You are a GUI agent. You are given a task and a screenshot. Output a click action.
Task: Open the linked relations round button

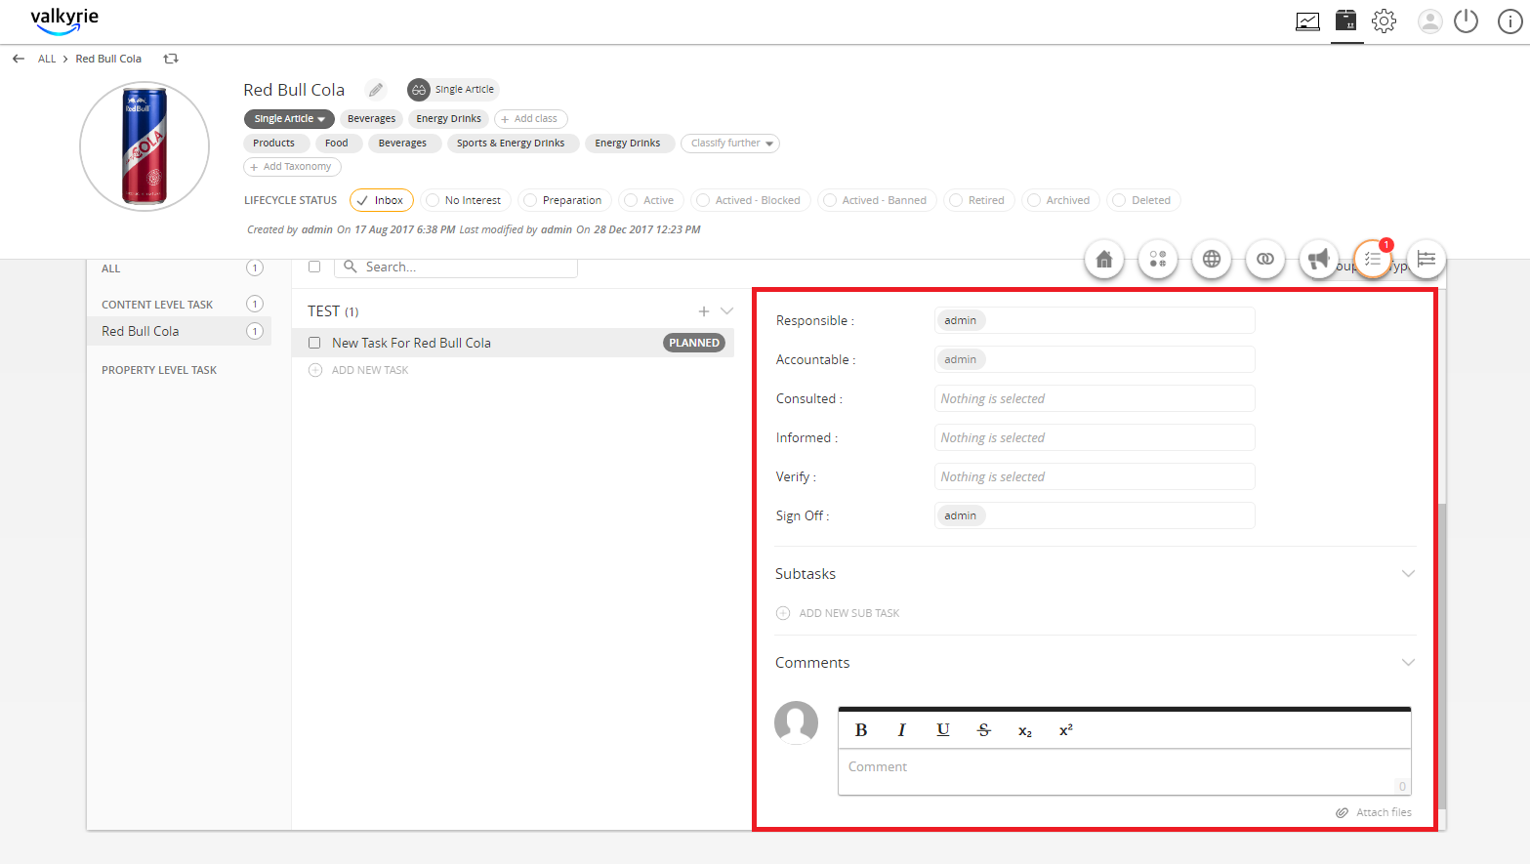pos(1265,259)
